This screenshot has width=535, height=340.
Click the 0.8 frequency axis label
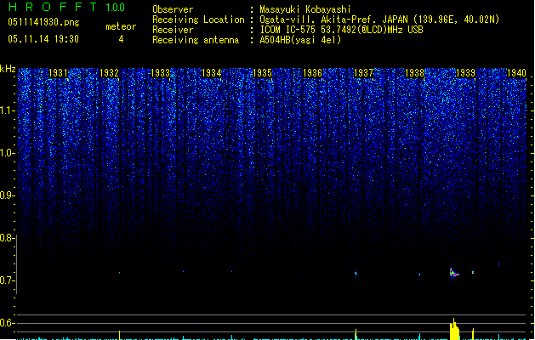7,238
